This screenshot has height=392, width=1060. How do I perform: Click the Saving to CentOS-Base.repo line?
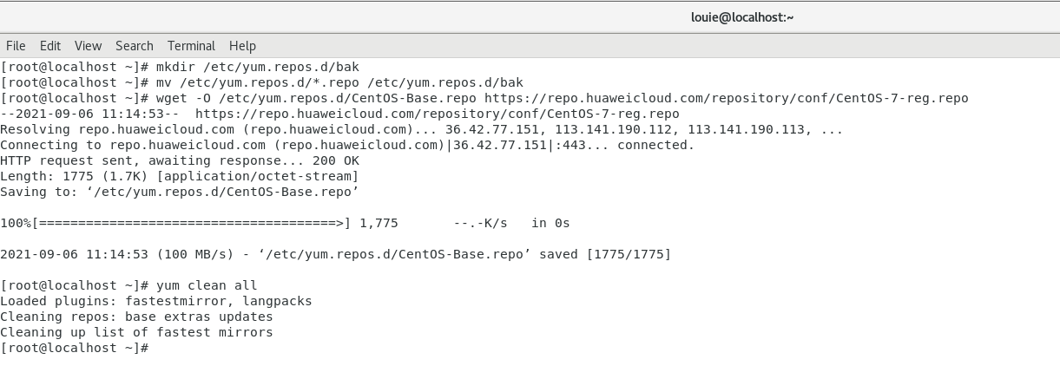click(x=180, y=192)
